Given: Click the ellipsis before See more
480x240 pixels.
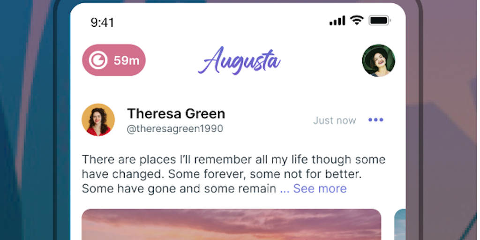Looking at the screenshot, I should pyautogui.click(x=285, y=189).
